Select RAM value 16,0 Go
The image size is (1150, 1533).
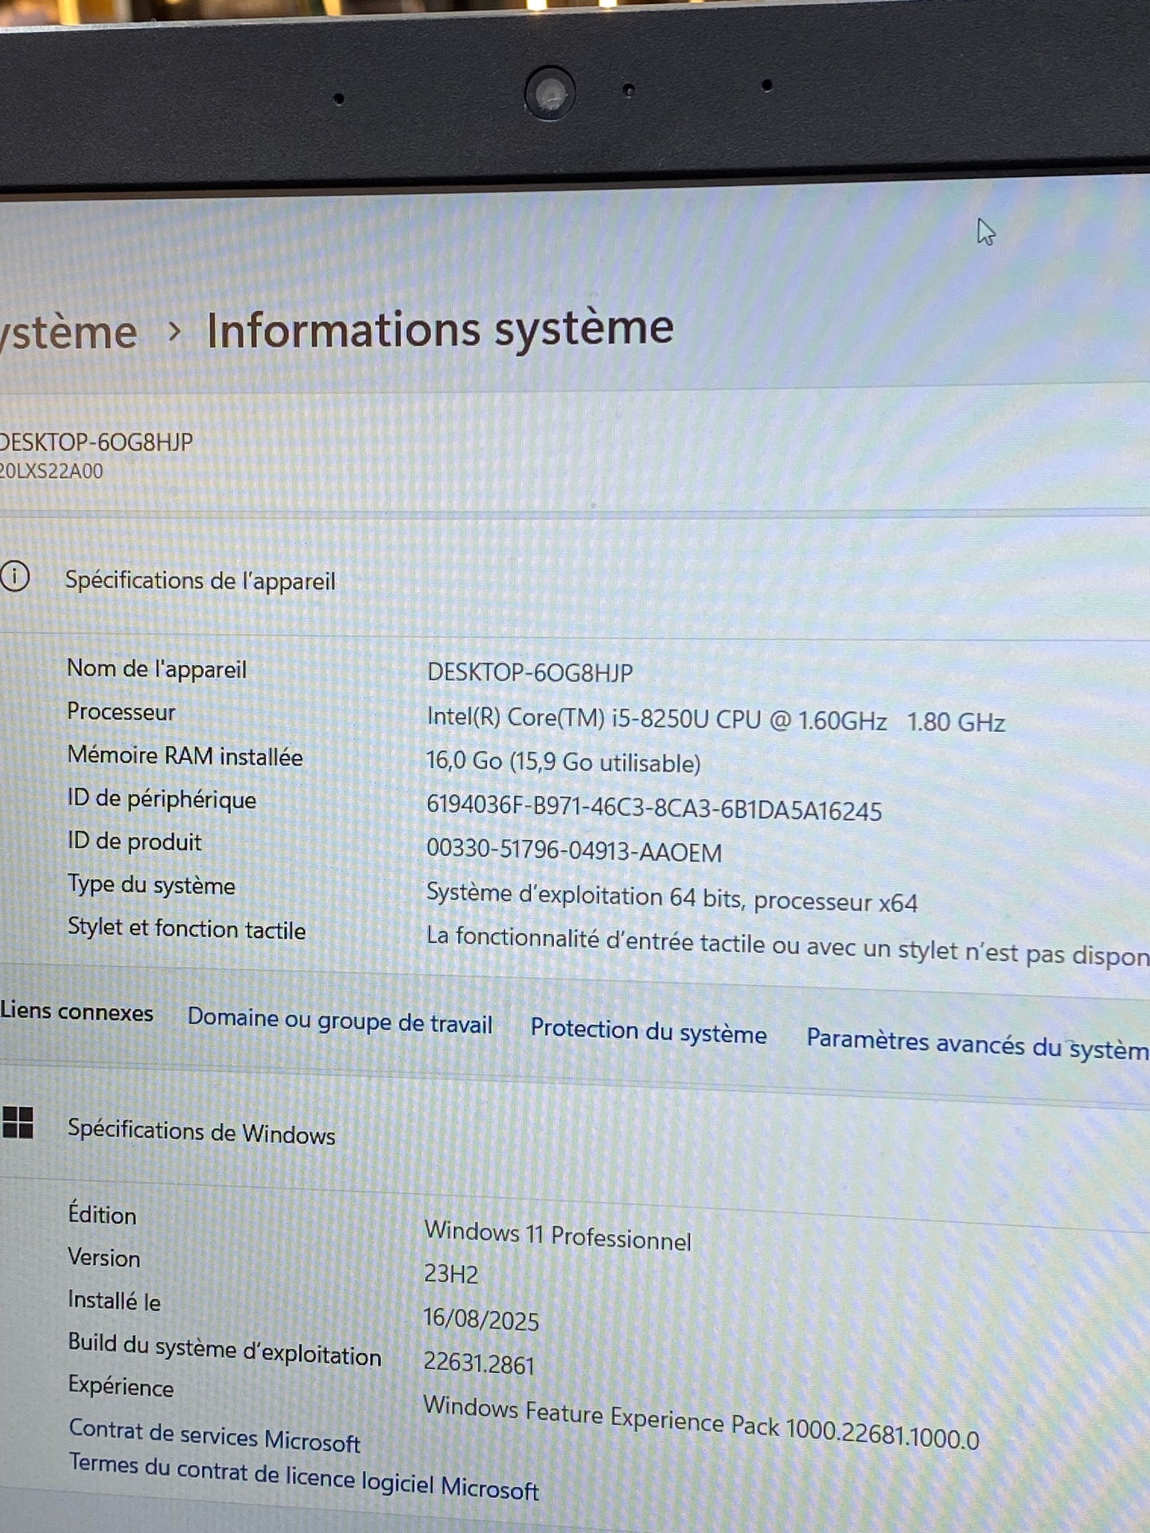click(563, 761)
